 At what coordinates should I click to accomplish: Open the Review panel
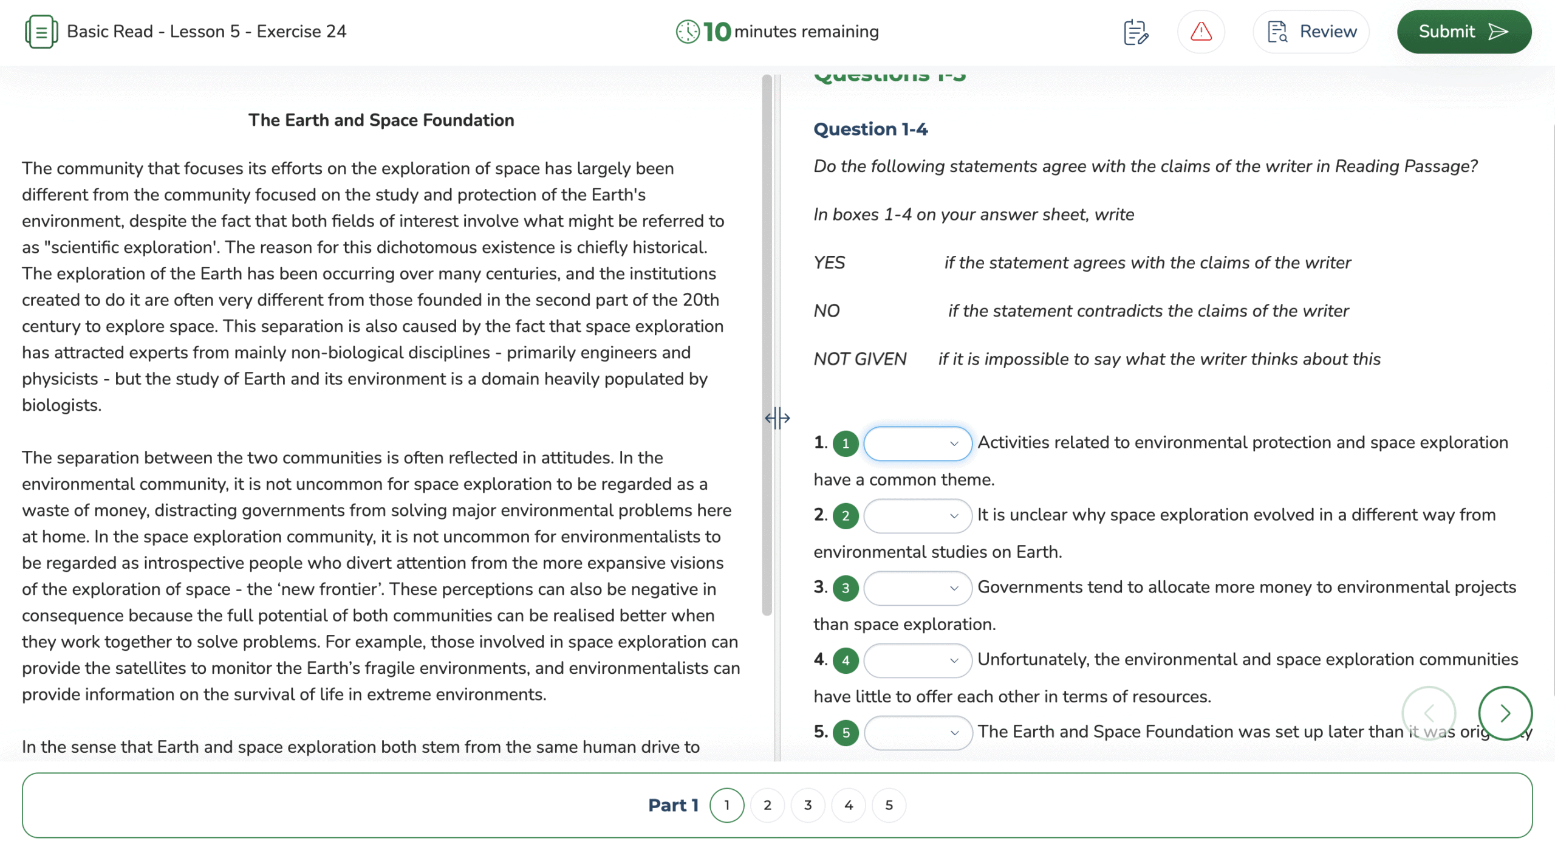pyautogui.click(x=1311, y=32)
